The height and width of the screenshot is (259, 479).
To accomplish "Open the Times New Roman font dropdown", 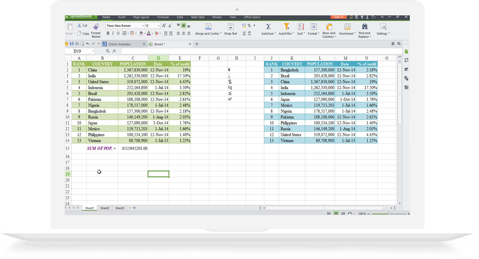I will pyautogui.click(x=143, y=26).
